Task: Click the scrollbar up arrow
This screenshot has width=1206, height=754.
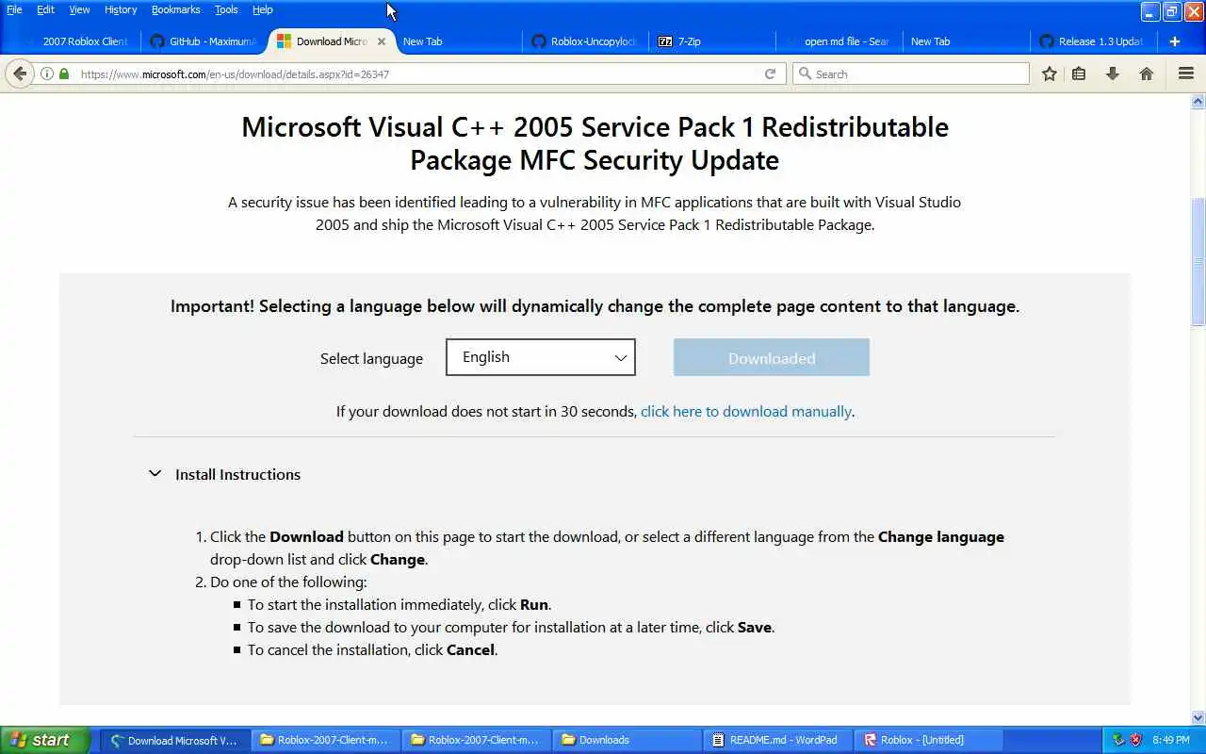Action: (x=1198, y=101)
